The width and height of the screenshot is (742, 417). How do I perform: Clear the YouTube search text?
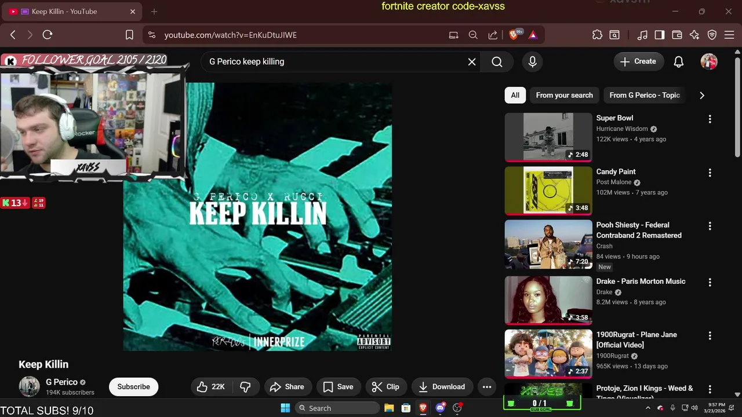(472, 61)
